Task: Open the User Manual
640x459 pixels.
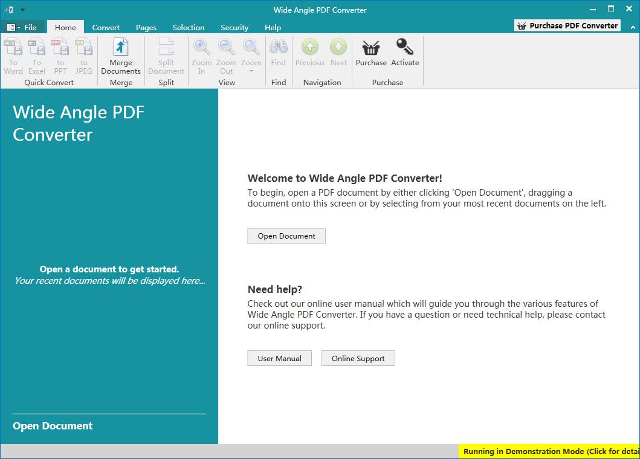Action: coord(279,358)
